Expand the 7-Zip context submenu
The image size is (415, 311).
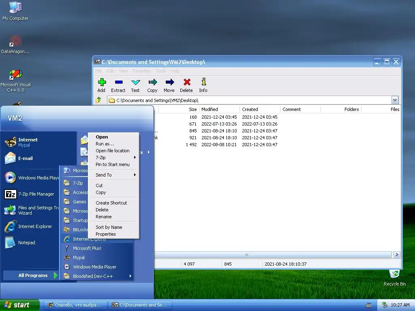pos(113,158)
